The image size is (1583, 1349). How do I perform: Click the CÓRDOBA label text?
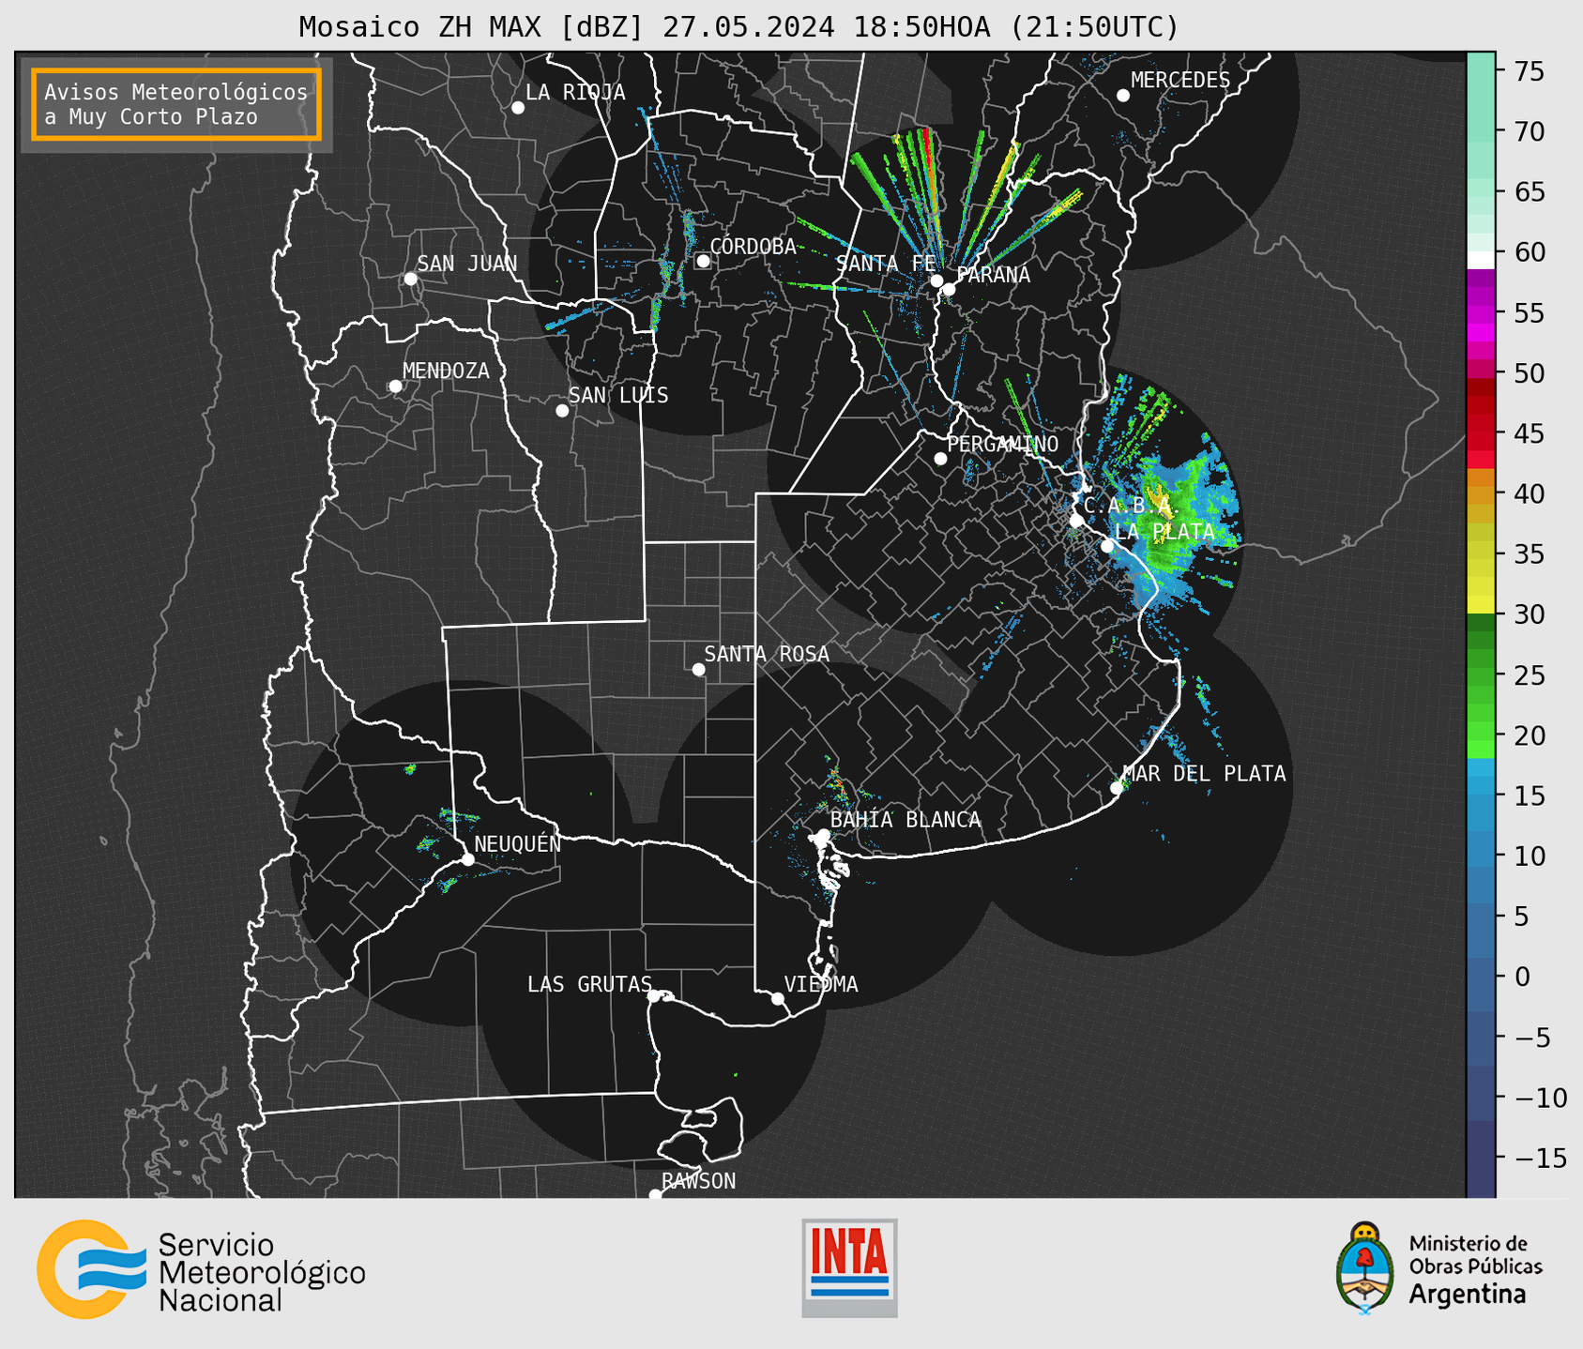pyautogui.click(x=753, y=247)
